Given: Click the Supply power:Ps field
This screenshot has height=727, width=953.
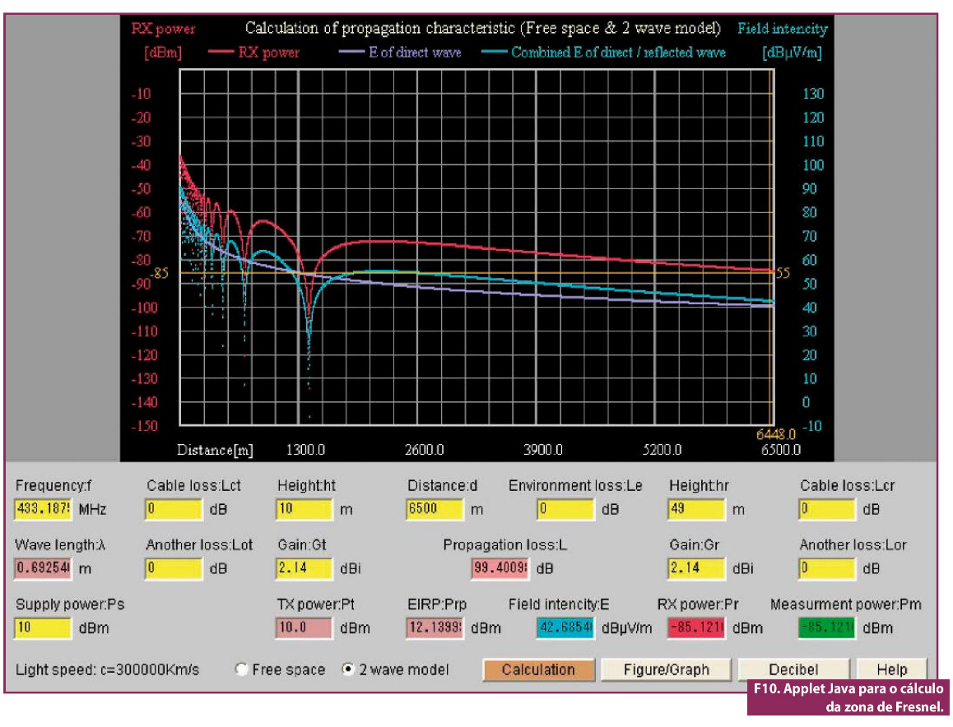Looking at the screenshot, I should 44,628.
